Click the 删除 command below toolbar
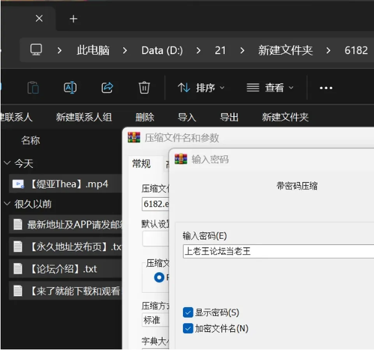Screen dimensions: 374x350 tap(145, 117)
